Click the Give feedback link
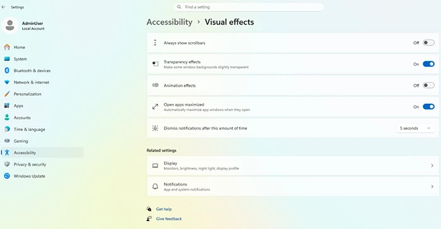 click(x=169, y=218)
